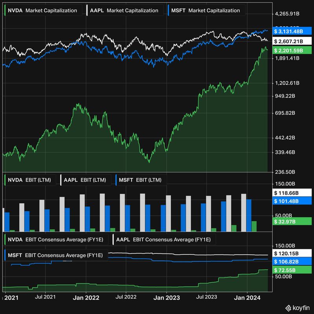Click the Jan 2024 time axis label
314x314 pixels.
point(246,298)
